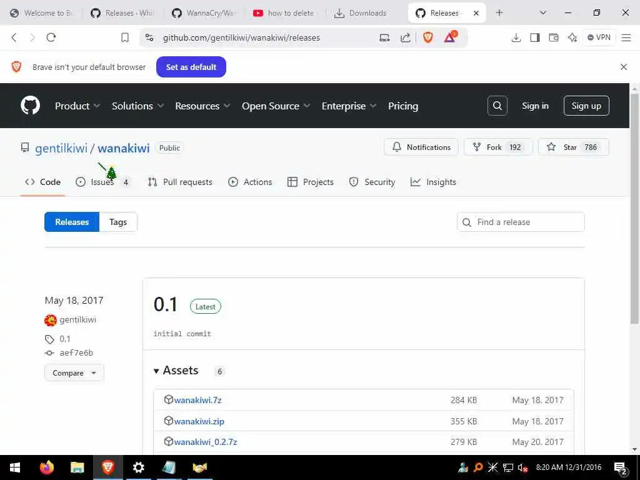Dismiss default browser notification bar
640x480 pixels.
pos(624,67)
